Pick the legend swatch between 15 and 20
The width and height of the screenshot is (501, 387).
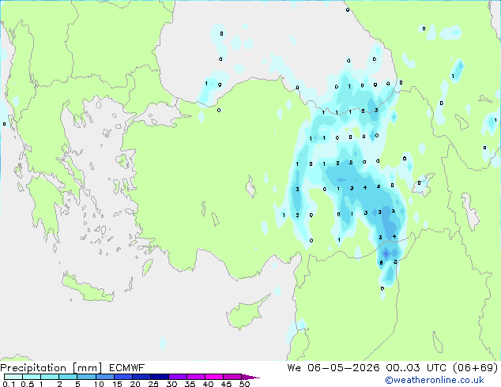click(123, 377)
